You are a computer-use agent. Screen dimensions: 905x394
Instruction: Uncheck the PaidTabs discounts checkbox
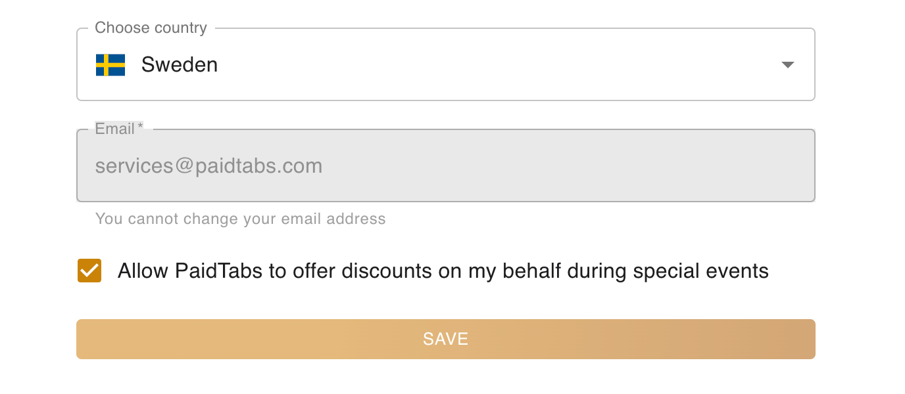click(x=89, y=271)
